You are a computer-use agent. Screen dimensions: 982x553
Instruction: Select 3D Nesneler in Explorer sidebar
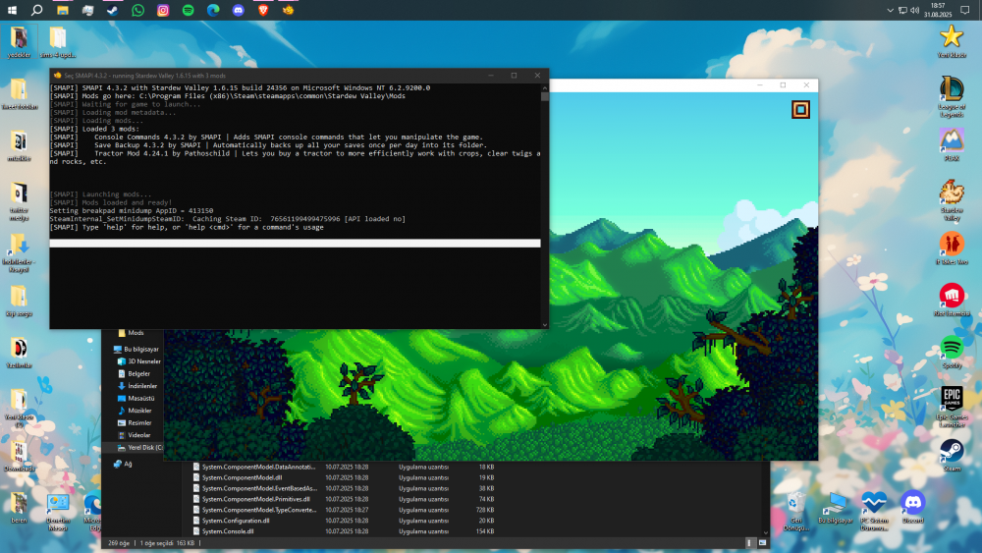139,361
